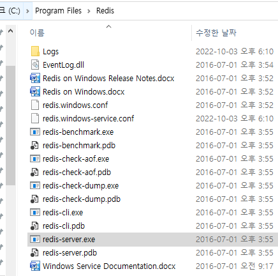Click the redis-check-aof.exe application icon
Screen dimensions: 278x276
35,159
